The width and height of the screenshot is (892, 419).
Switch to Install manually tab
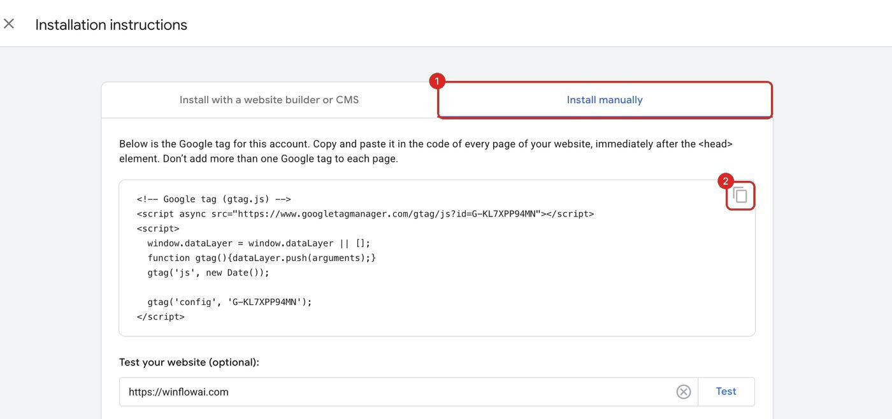[x=605, y=100]
